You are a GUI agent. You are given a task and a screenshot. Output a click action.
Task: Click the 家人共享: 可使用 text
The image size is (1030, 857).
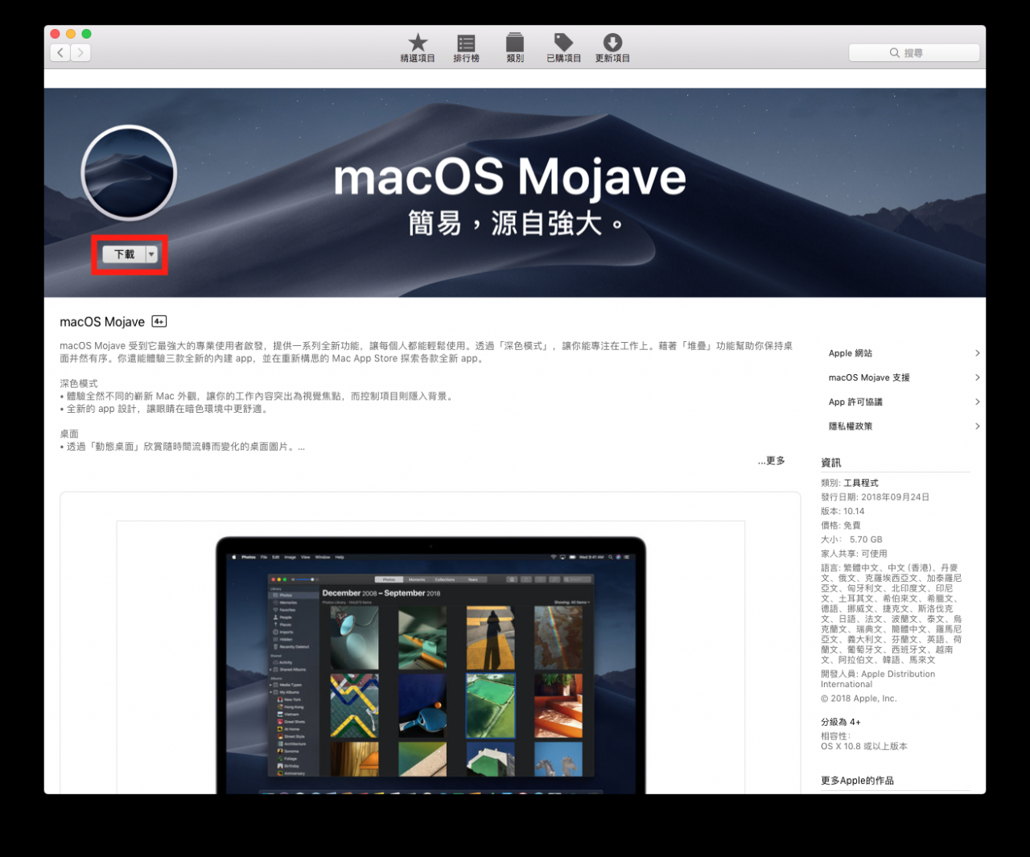point(854,554)
